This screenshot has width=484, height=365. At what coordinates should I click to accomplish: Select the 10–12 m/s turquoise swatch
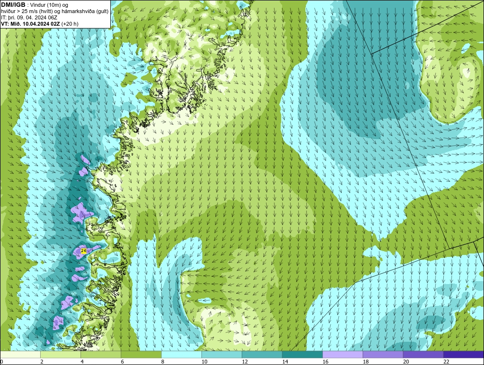coord(222,354)
